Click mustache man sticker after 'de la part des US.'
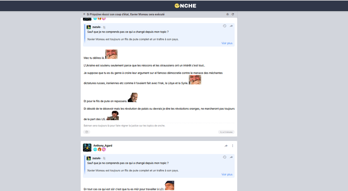This screenshot has height=191, width=348. 113,116
